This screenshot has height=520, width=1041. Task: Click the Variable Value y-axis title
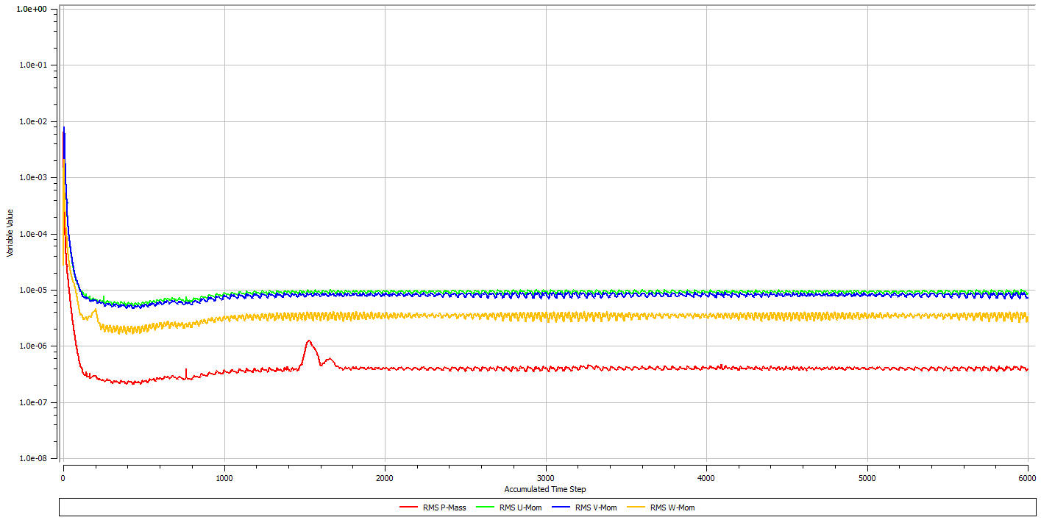click(10, 232)
